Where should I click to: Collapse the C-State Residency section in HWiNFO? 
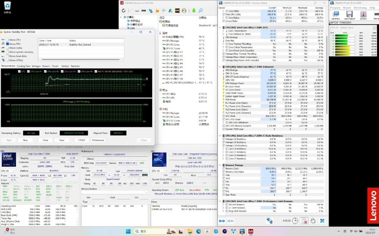tap(220, 136)
